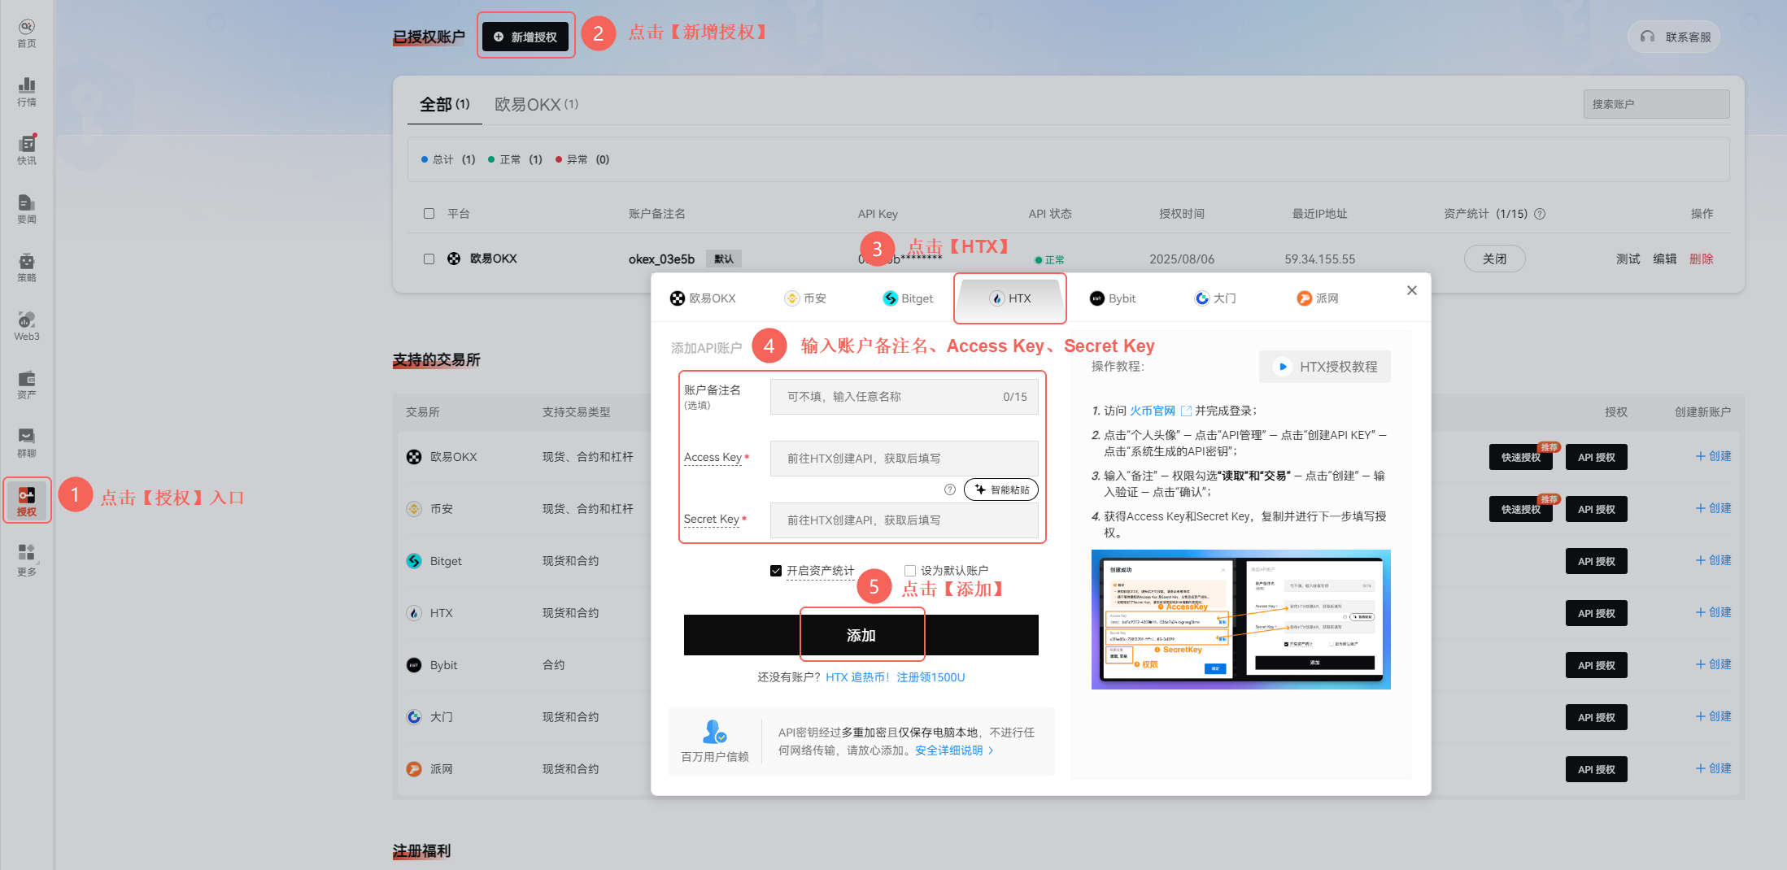
Task: Click 删除 for the okex_03e5b account
Action: pos(1701,259)
